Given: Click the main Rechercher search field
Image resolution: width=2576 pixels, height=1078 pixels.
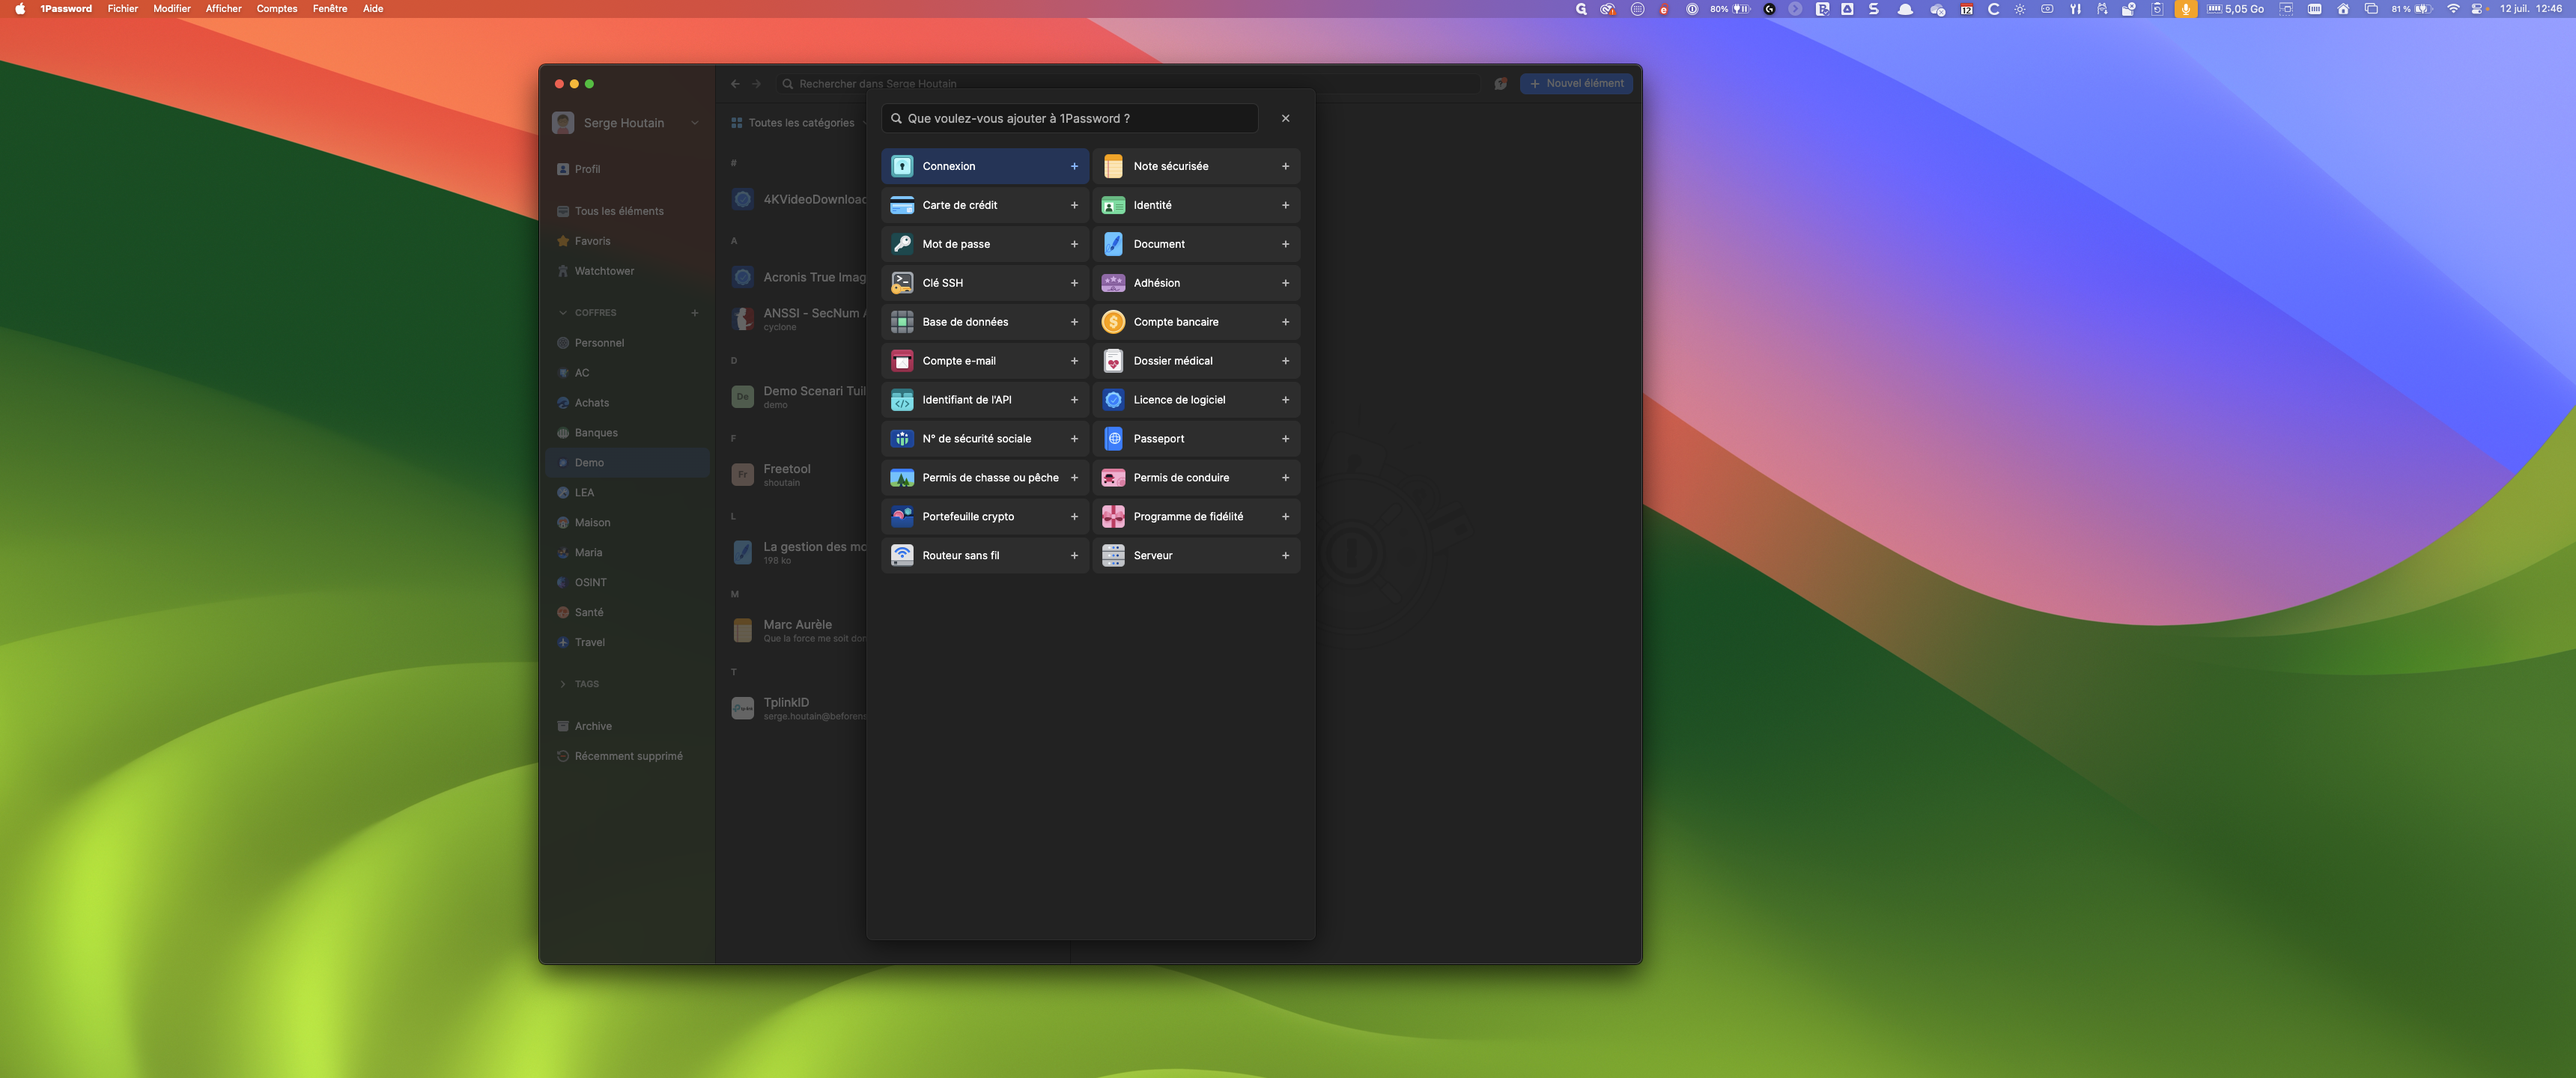Looking at the screenshot, I should click(x=1127, y=83).
